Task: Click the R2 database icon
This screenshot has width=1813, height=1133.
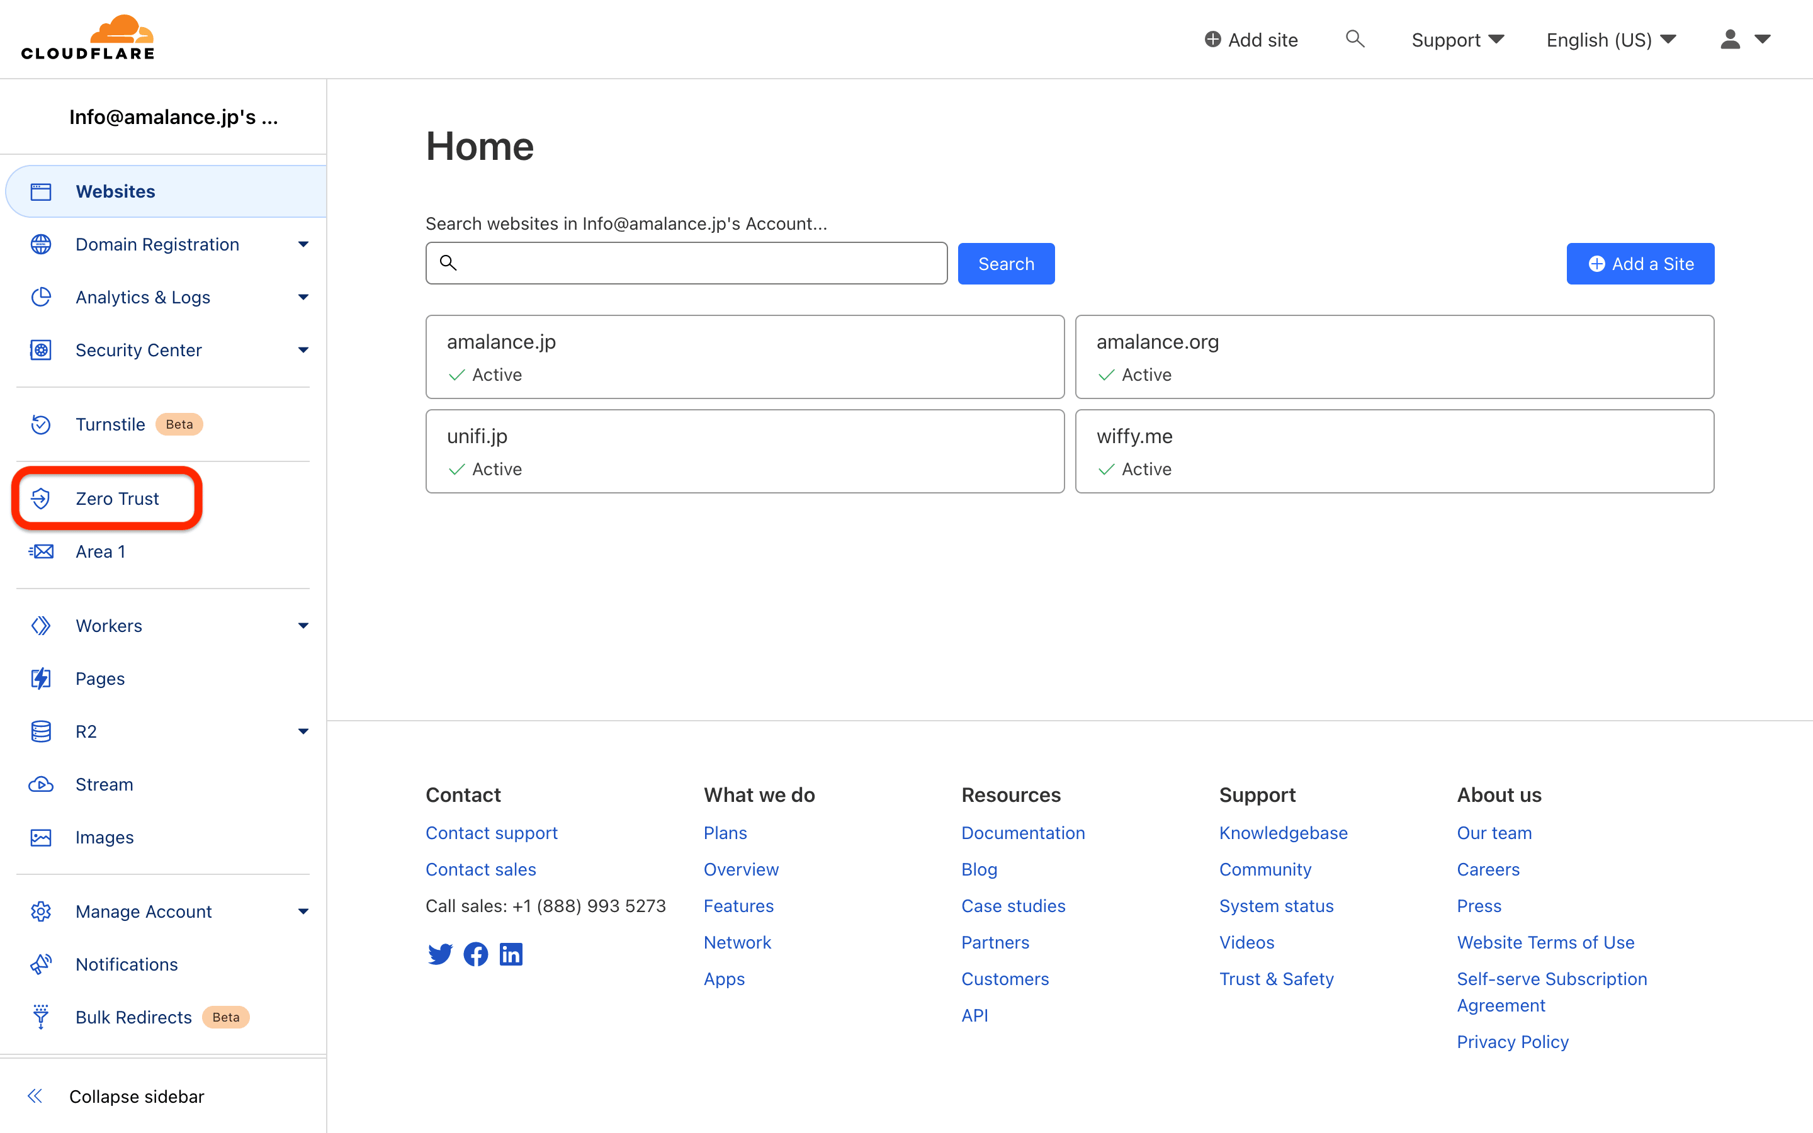Action: tap(41, 731)
